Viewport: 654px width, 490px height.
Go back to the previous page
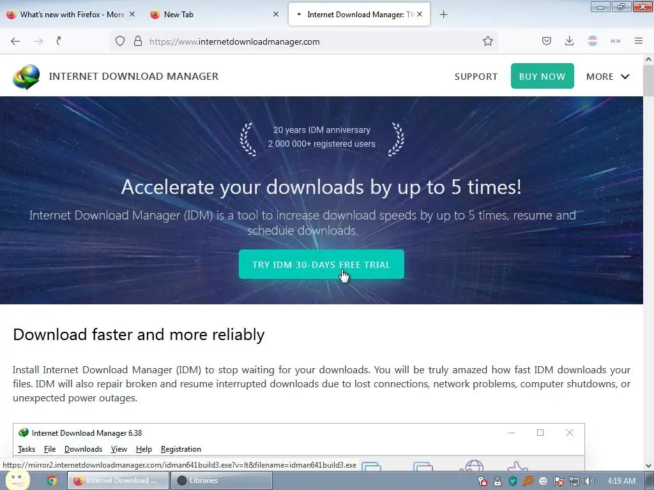(15, 41)
